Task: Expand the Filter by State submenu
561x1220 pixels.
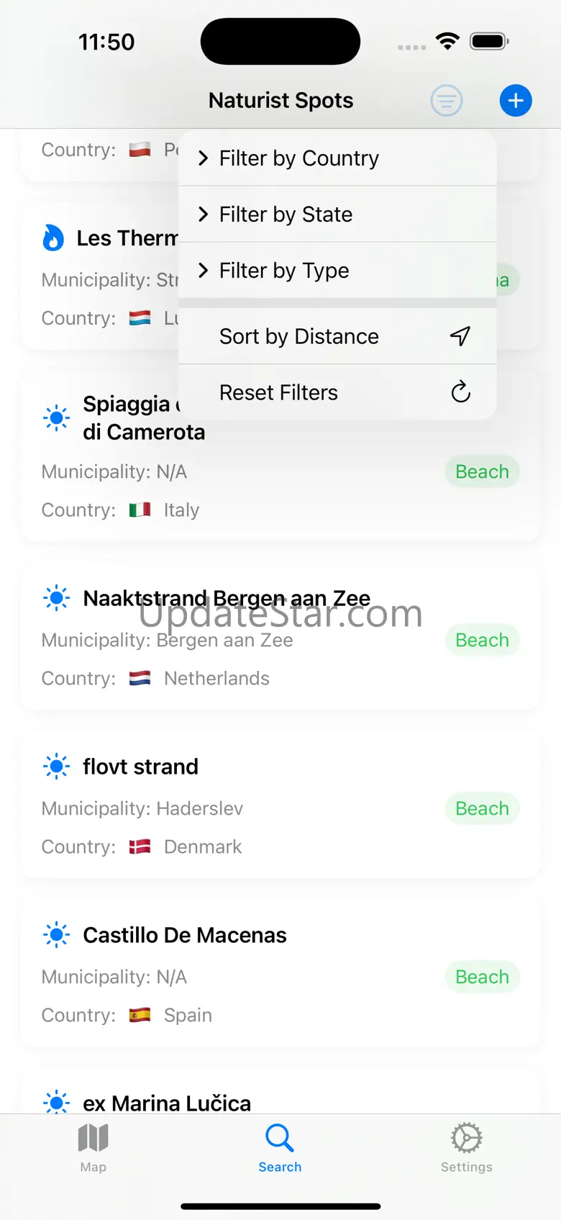Action: (x=286, y=214)
